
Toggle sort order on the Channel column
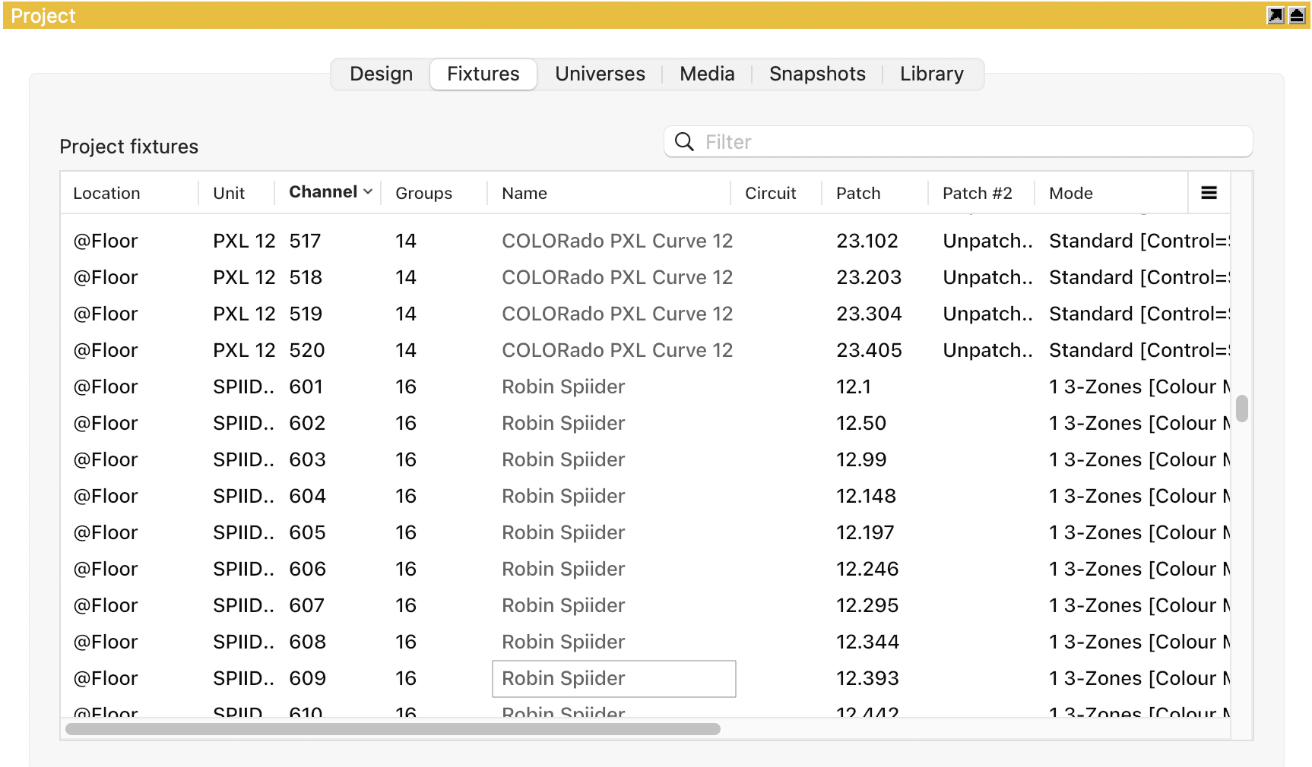(x=329, y=192)
